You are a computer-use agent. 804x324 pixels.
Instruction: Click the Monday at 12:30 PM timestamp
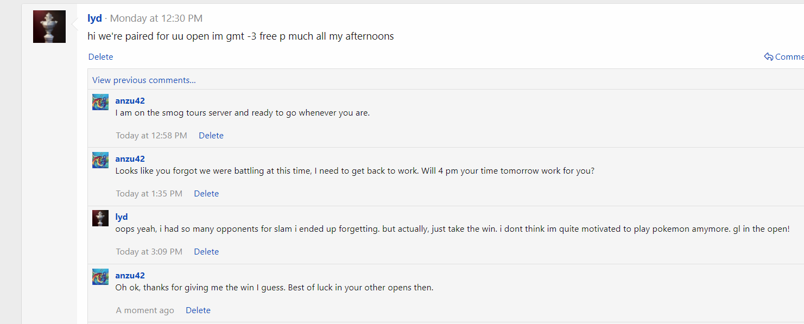coord(156,18)
